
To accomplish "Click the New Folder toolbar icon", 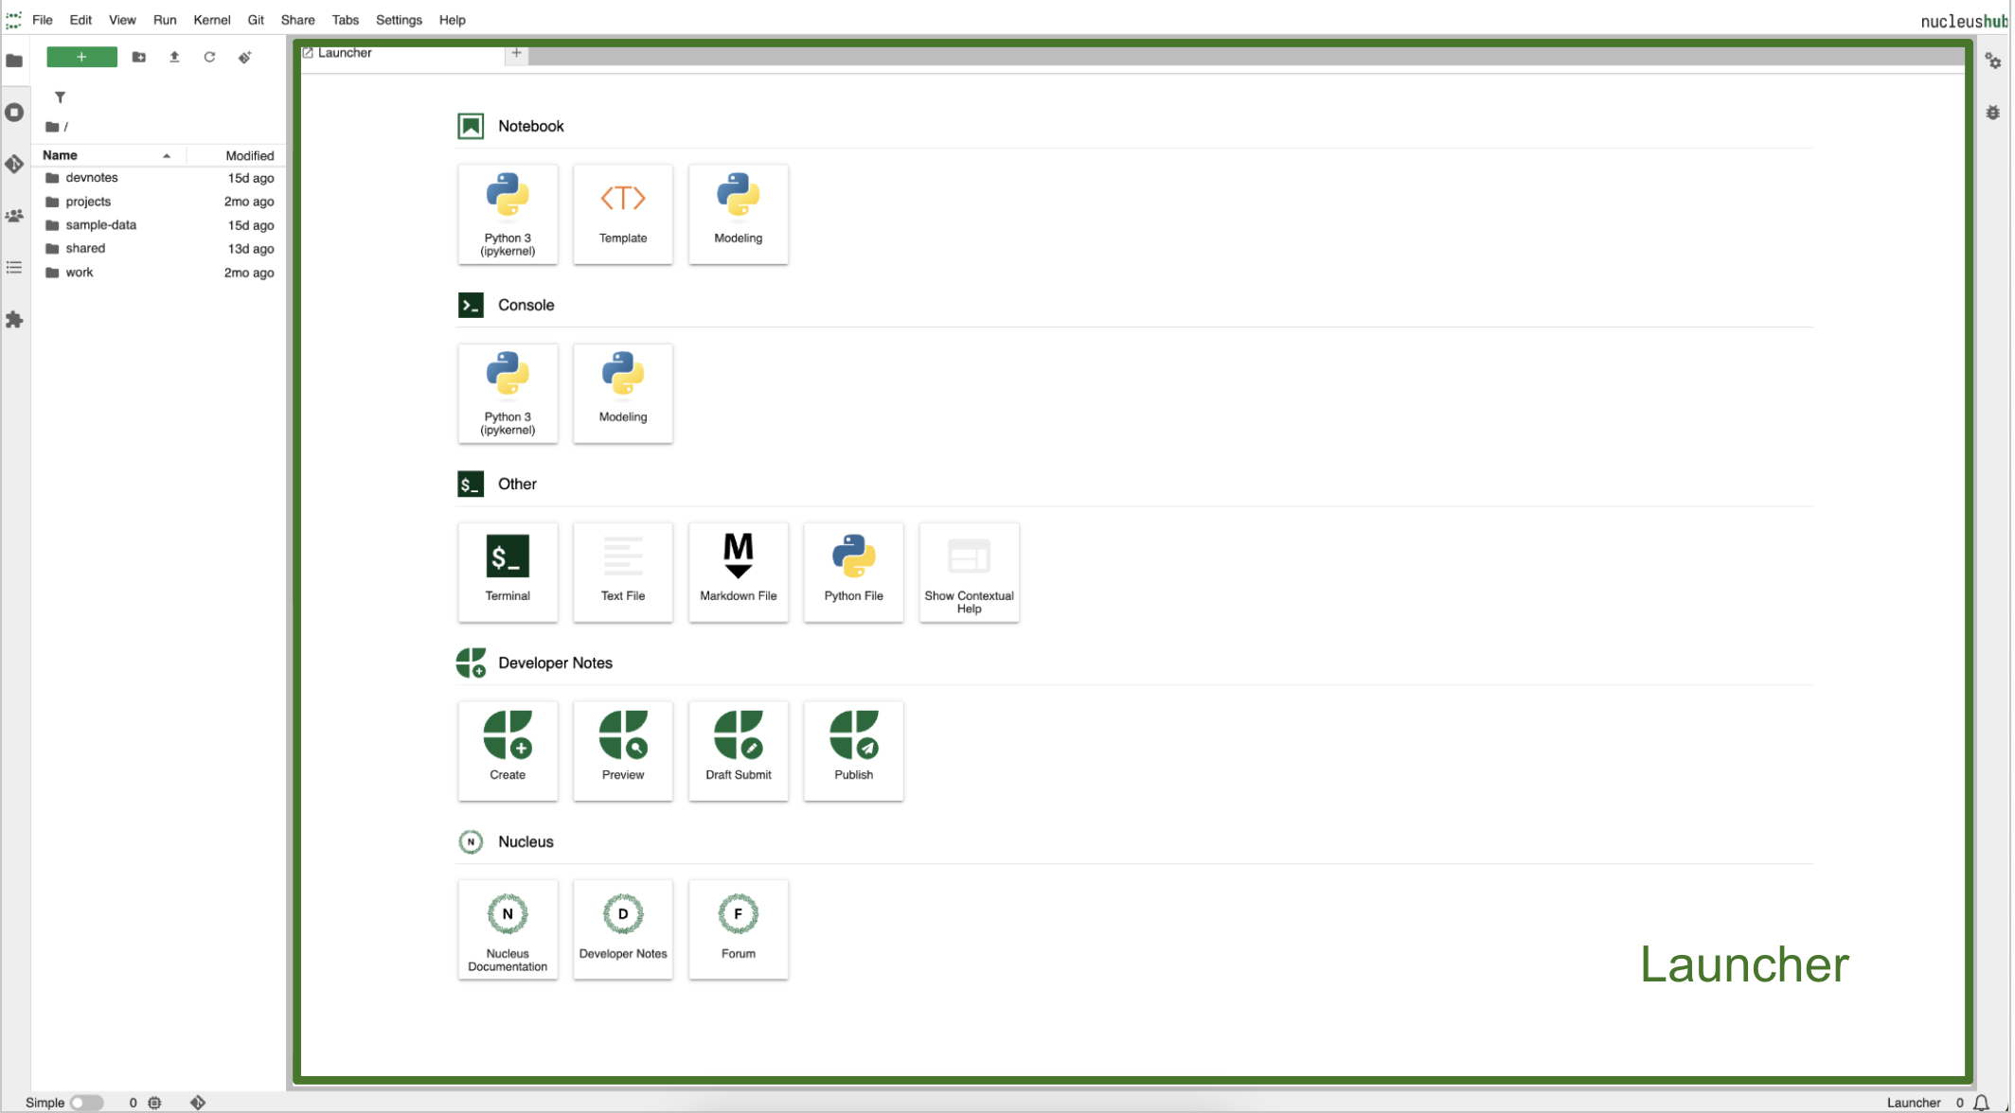I will pyautogui.click(x=139, y=57).
